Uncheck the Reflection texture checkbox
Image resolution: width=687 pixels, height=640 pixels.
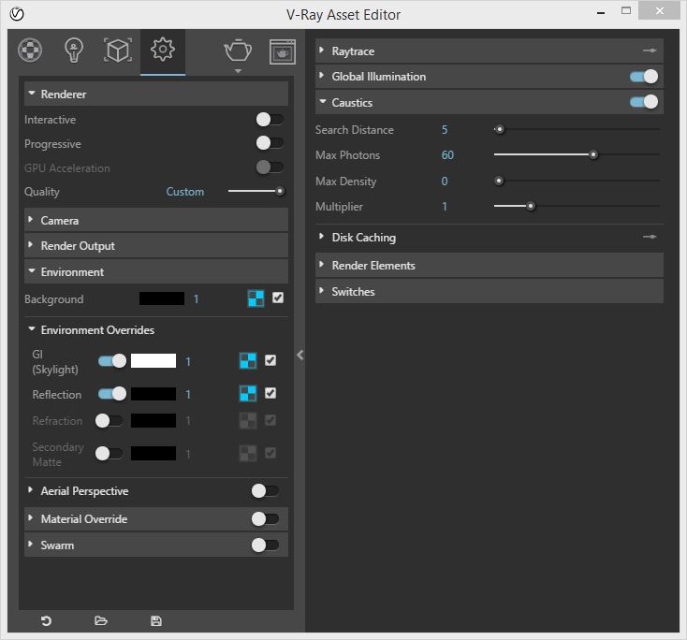(x=270, y=393)
